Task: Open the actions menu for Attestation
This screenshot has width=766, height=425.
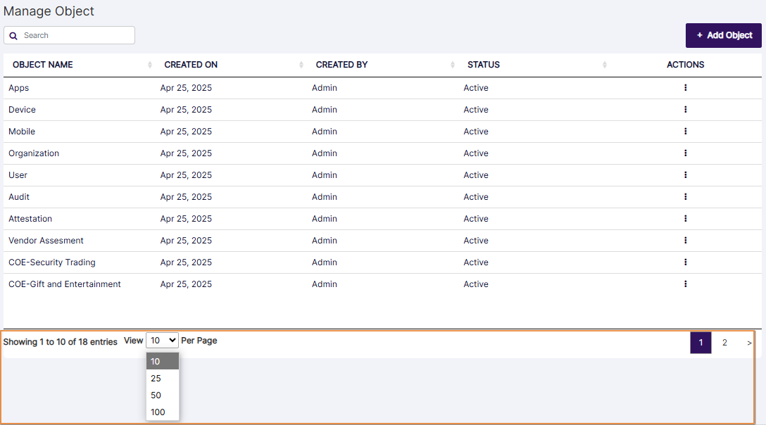Action: (685, 218)
